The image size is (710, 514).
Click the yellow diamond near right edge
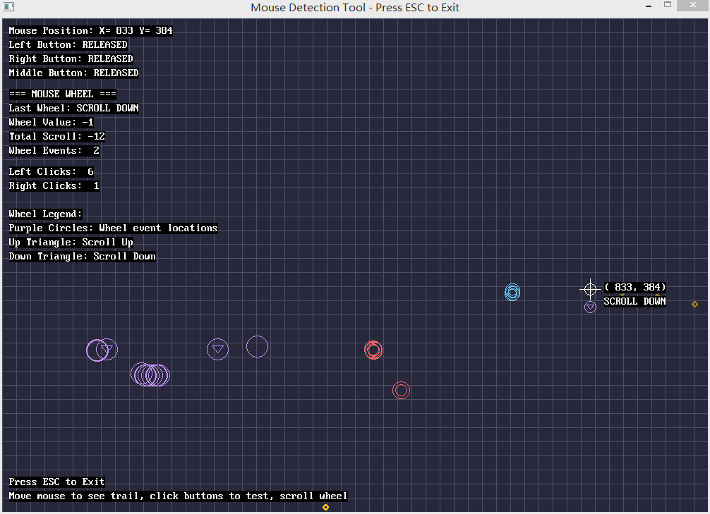[694, 304]
